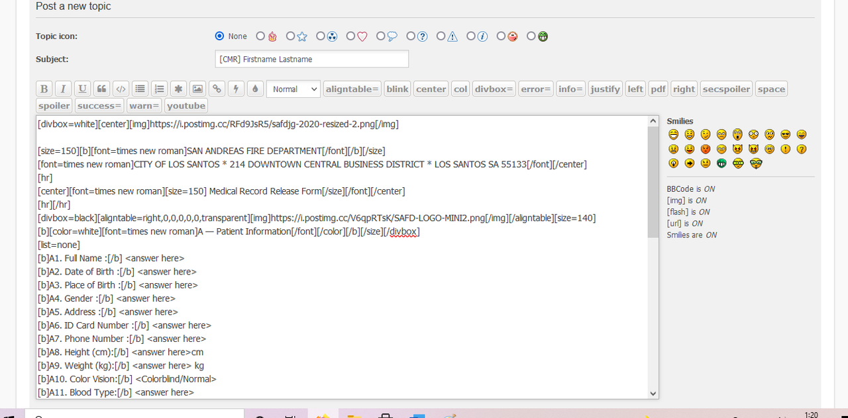848x418 pixels.
Task: Insert a numbered list with the ordered list icon
Action: pos(159,89)
